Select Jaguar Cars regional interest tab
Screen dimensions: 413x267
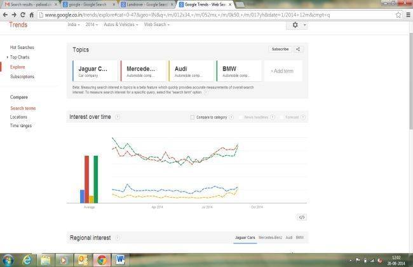(x=245, y=238)
